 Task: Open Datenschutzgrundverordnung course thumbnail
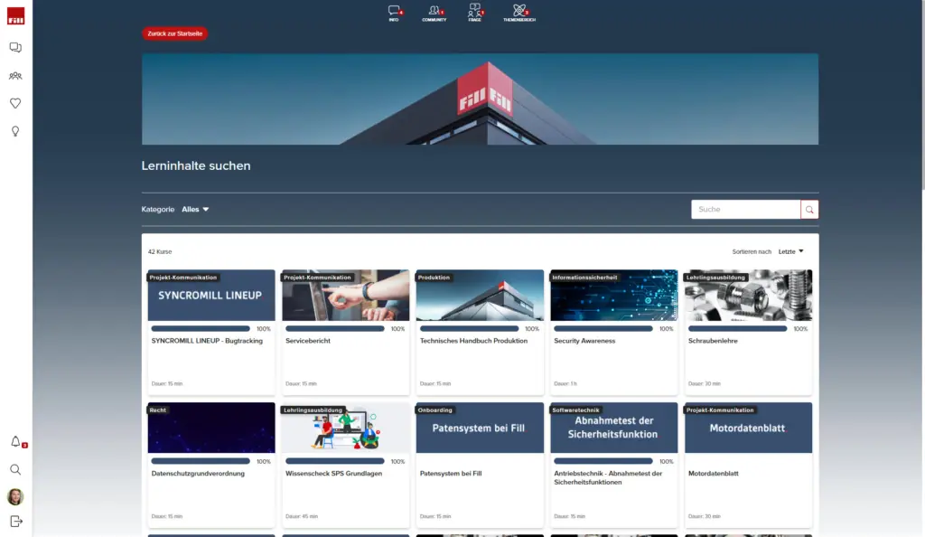(x=211, y=428)
